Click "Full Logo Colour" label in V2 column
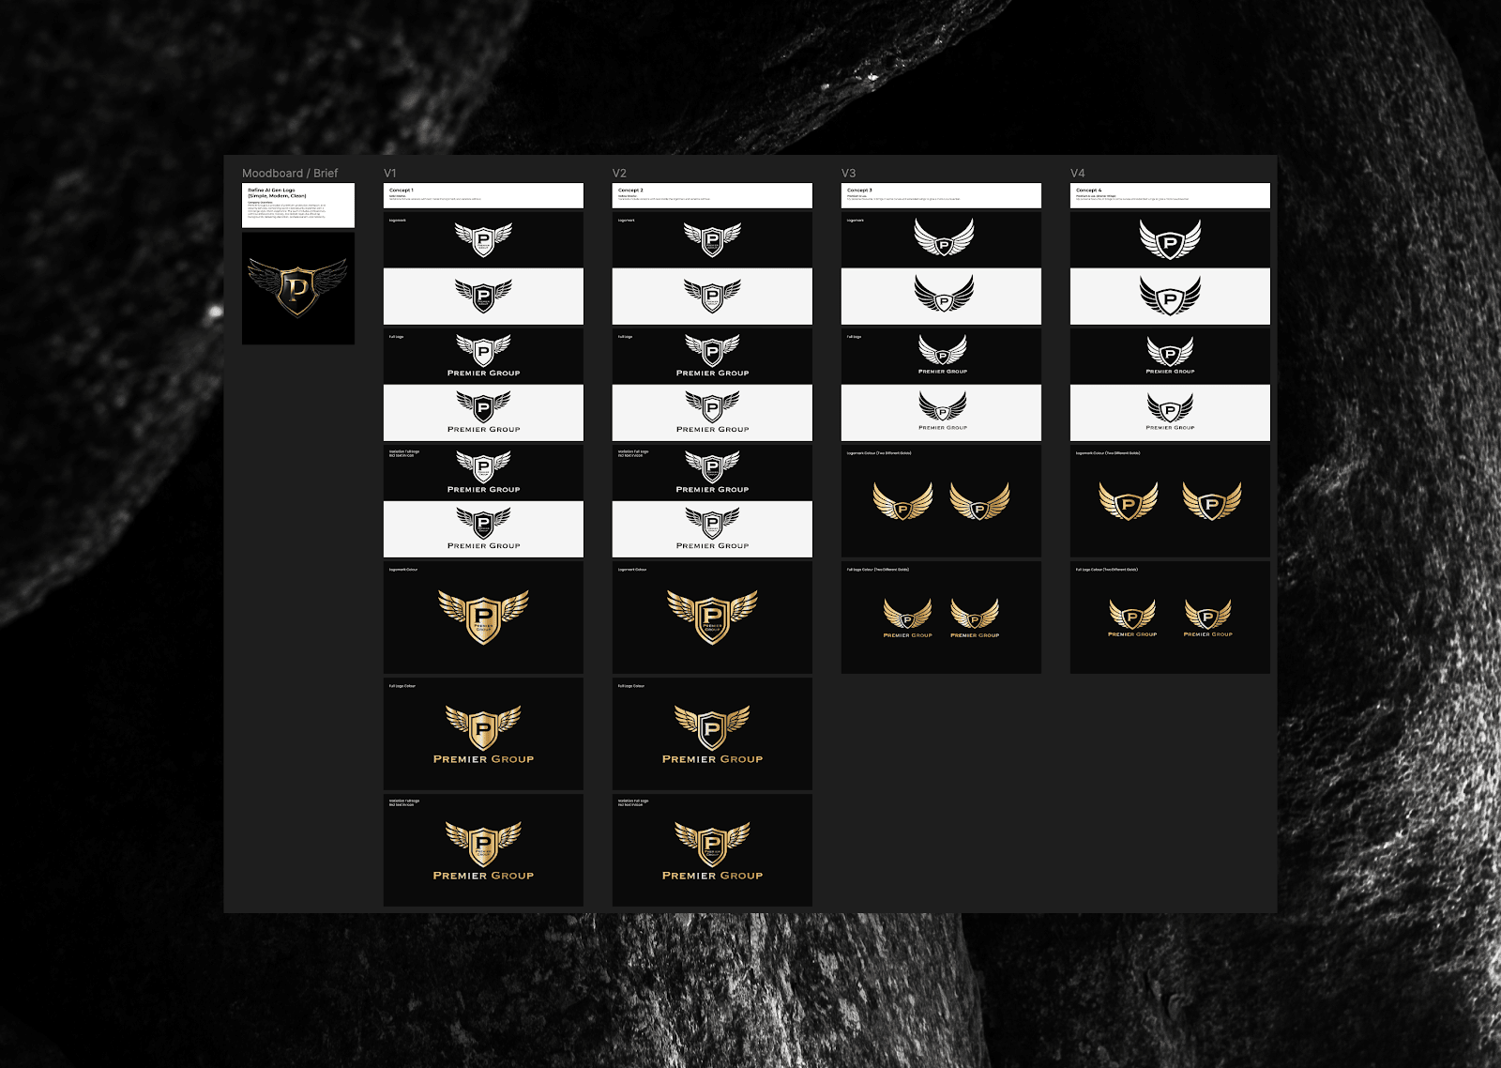The height and width of the screenshot is (1068, 1501). click(631, 686)
